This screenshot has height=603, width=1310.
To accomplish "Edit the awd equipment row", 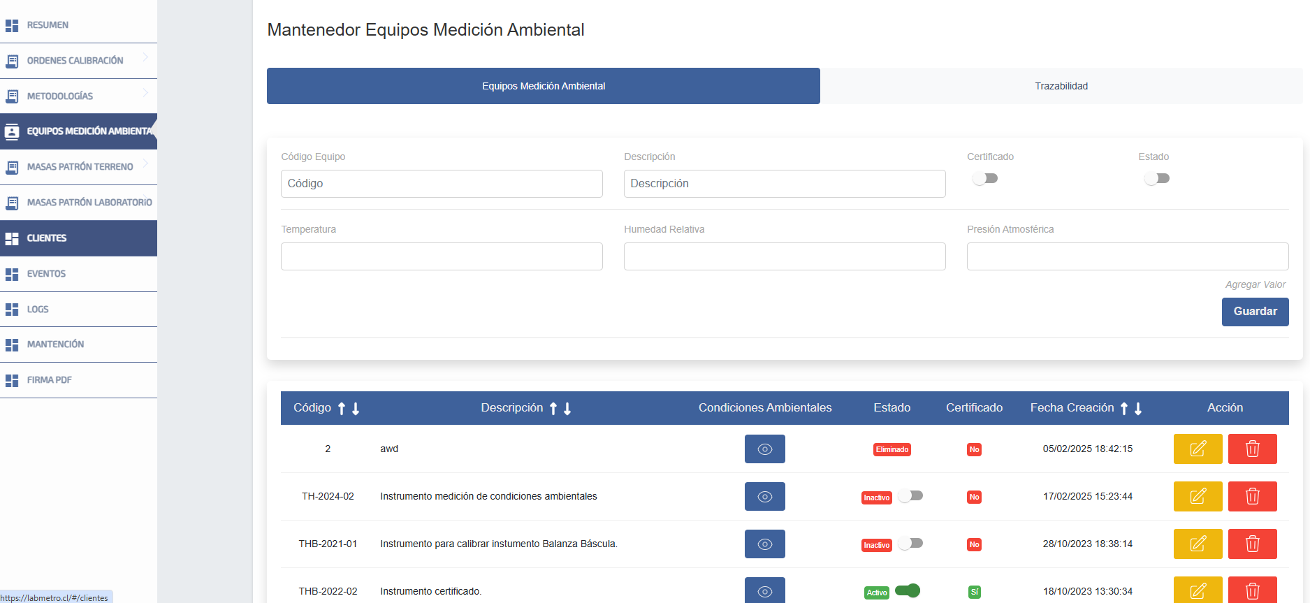I will 1198,449.
